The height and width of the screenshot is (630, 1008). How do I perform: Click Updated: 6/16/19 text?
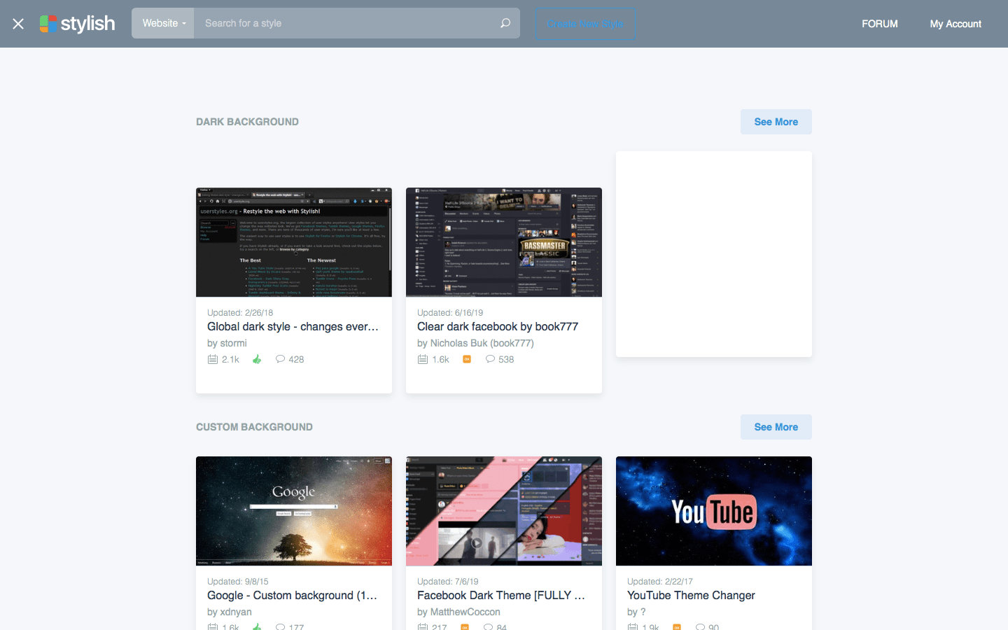pos(450,313)
